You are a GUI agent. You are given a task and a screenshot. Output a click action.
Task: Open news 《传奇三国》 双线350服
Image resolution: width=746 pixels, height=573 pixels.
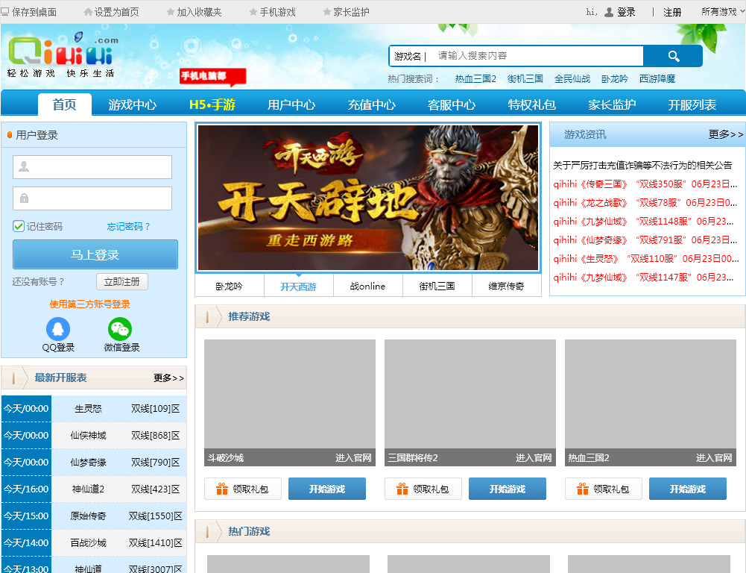[x=645, y=184]
